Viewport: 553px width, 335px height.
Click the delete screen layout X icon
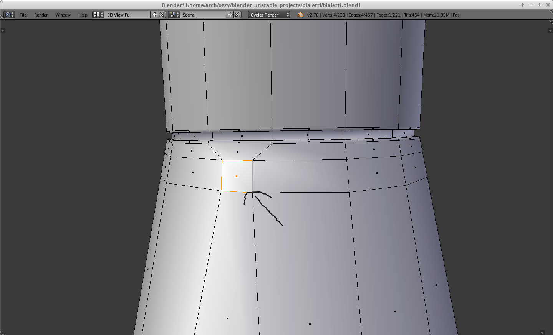pyautogui.click(x=161, y=15)
